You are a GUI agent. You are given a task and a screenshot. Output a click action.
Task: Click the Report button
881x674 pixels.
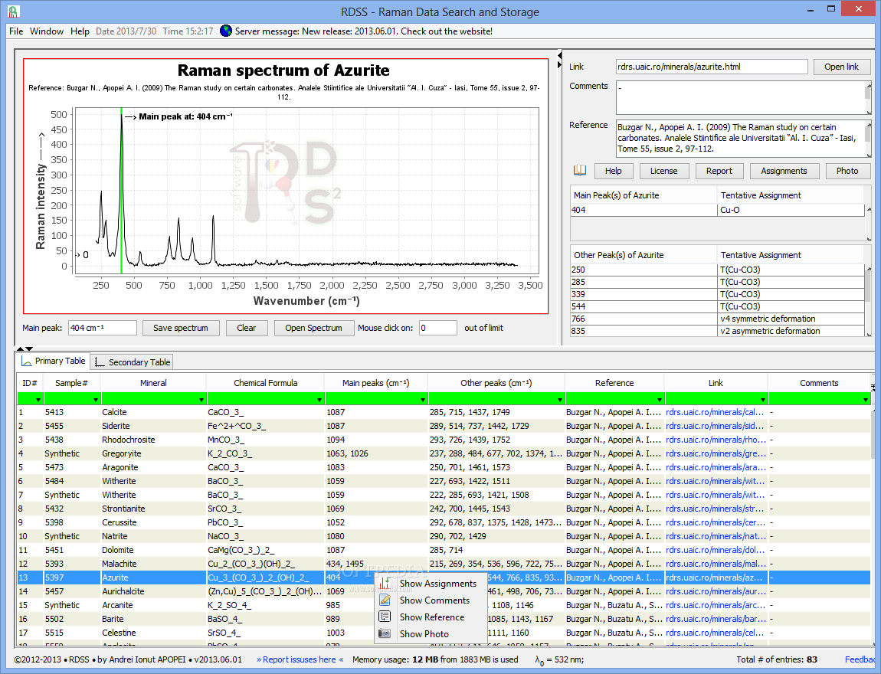(x=719, y=171)
